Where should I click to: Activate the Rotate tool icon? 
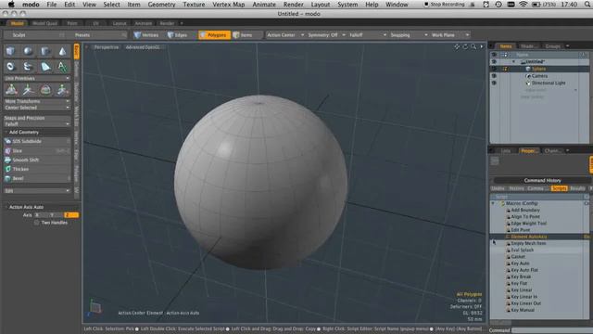pyautogui.click(x=45, y=90)
